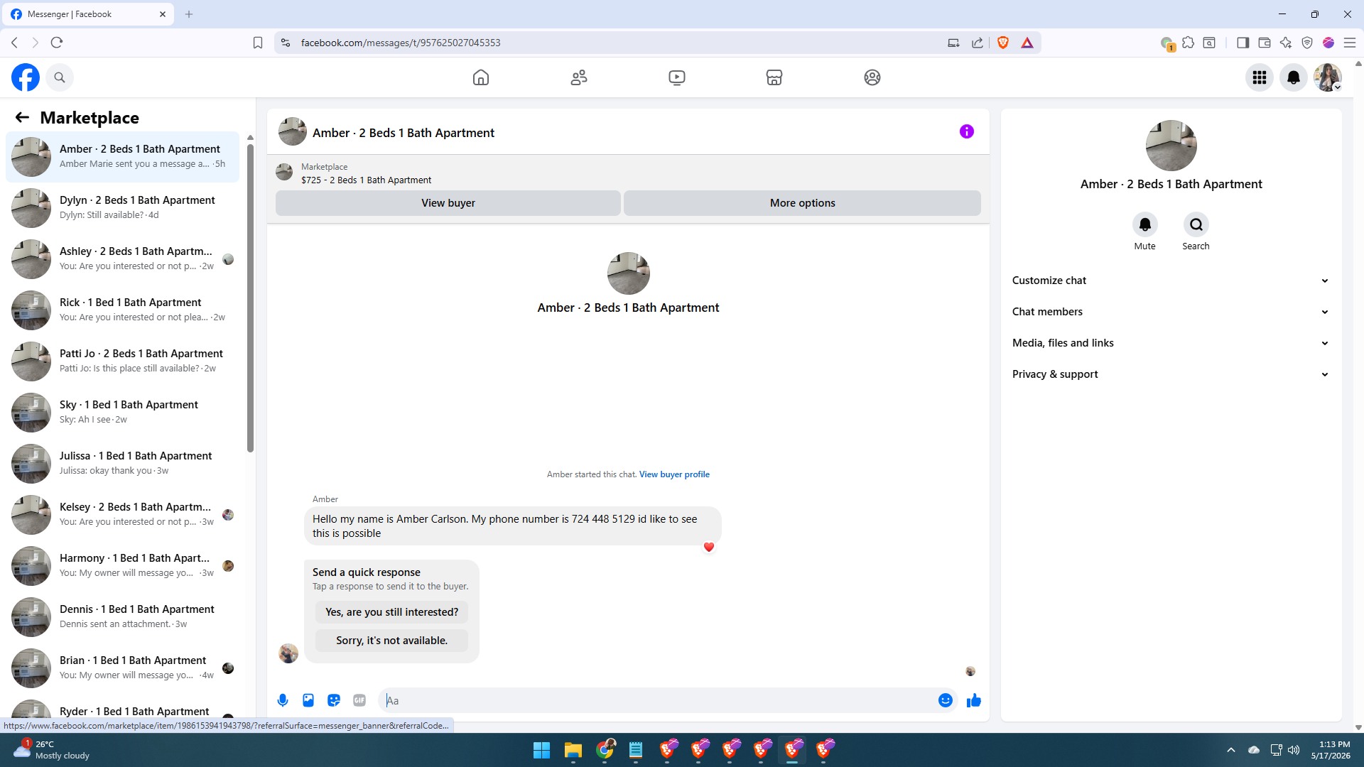Reload the page in the browser

pyautogui.click(x=57, y=43)
